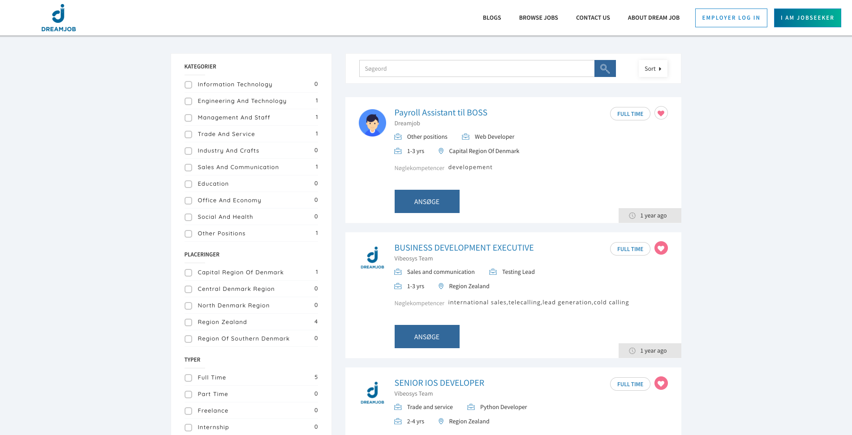Open Browse Jobs in the navigation

click(538, 18)
